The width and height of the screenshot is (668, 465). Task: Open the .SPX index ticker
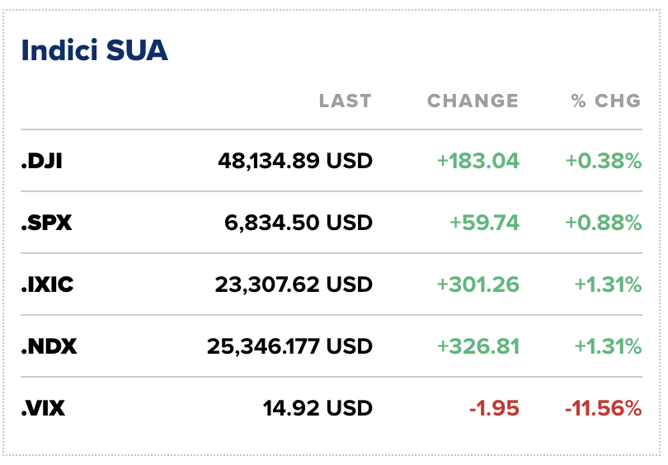pyautogui.click(x=46, y=223)
